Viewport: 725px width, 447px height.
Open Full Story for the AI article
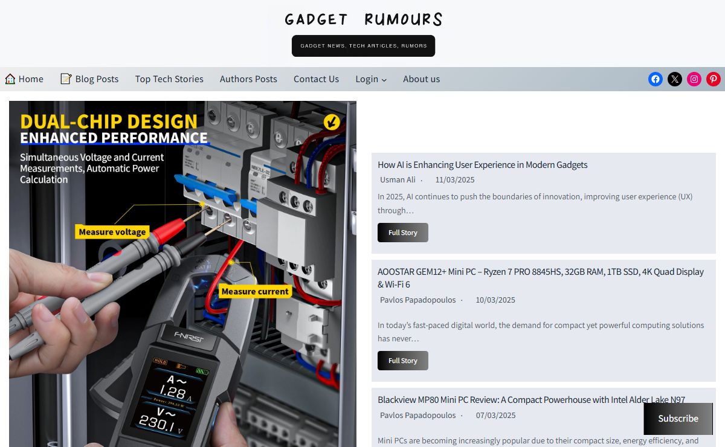[x=403, y=233]
